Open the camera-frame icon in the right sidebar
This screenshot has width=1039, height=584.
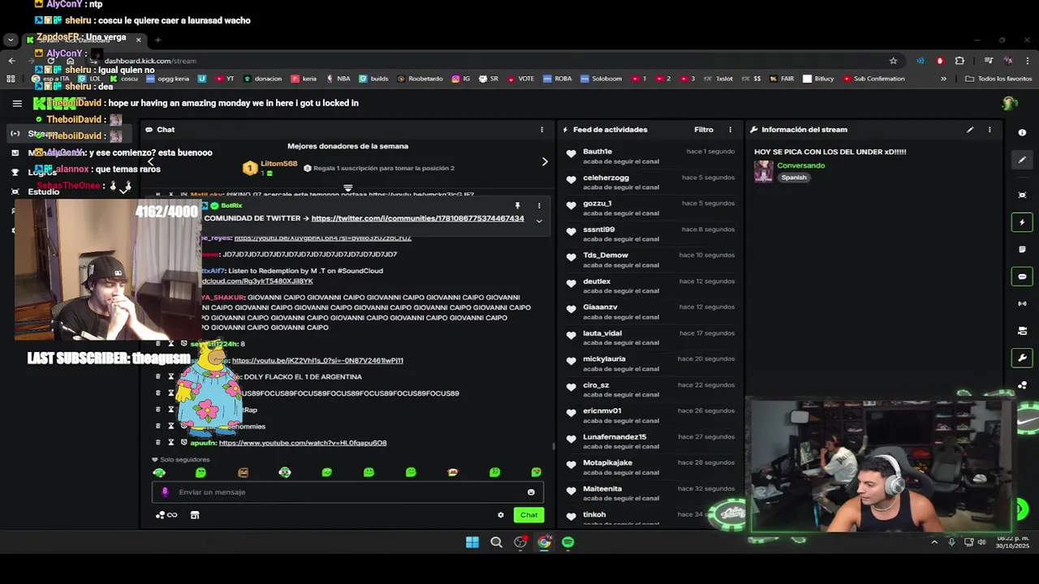click(x=1022, y=195)
